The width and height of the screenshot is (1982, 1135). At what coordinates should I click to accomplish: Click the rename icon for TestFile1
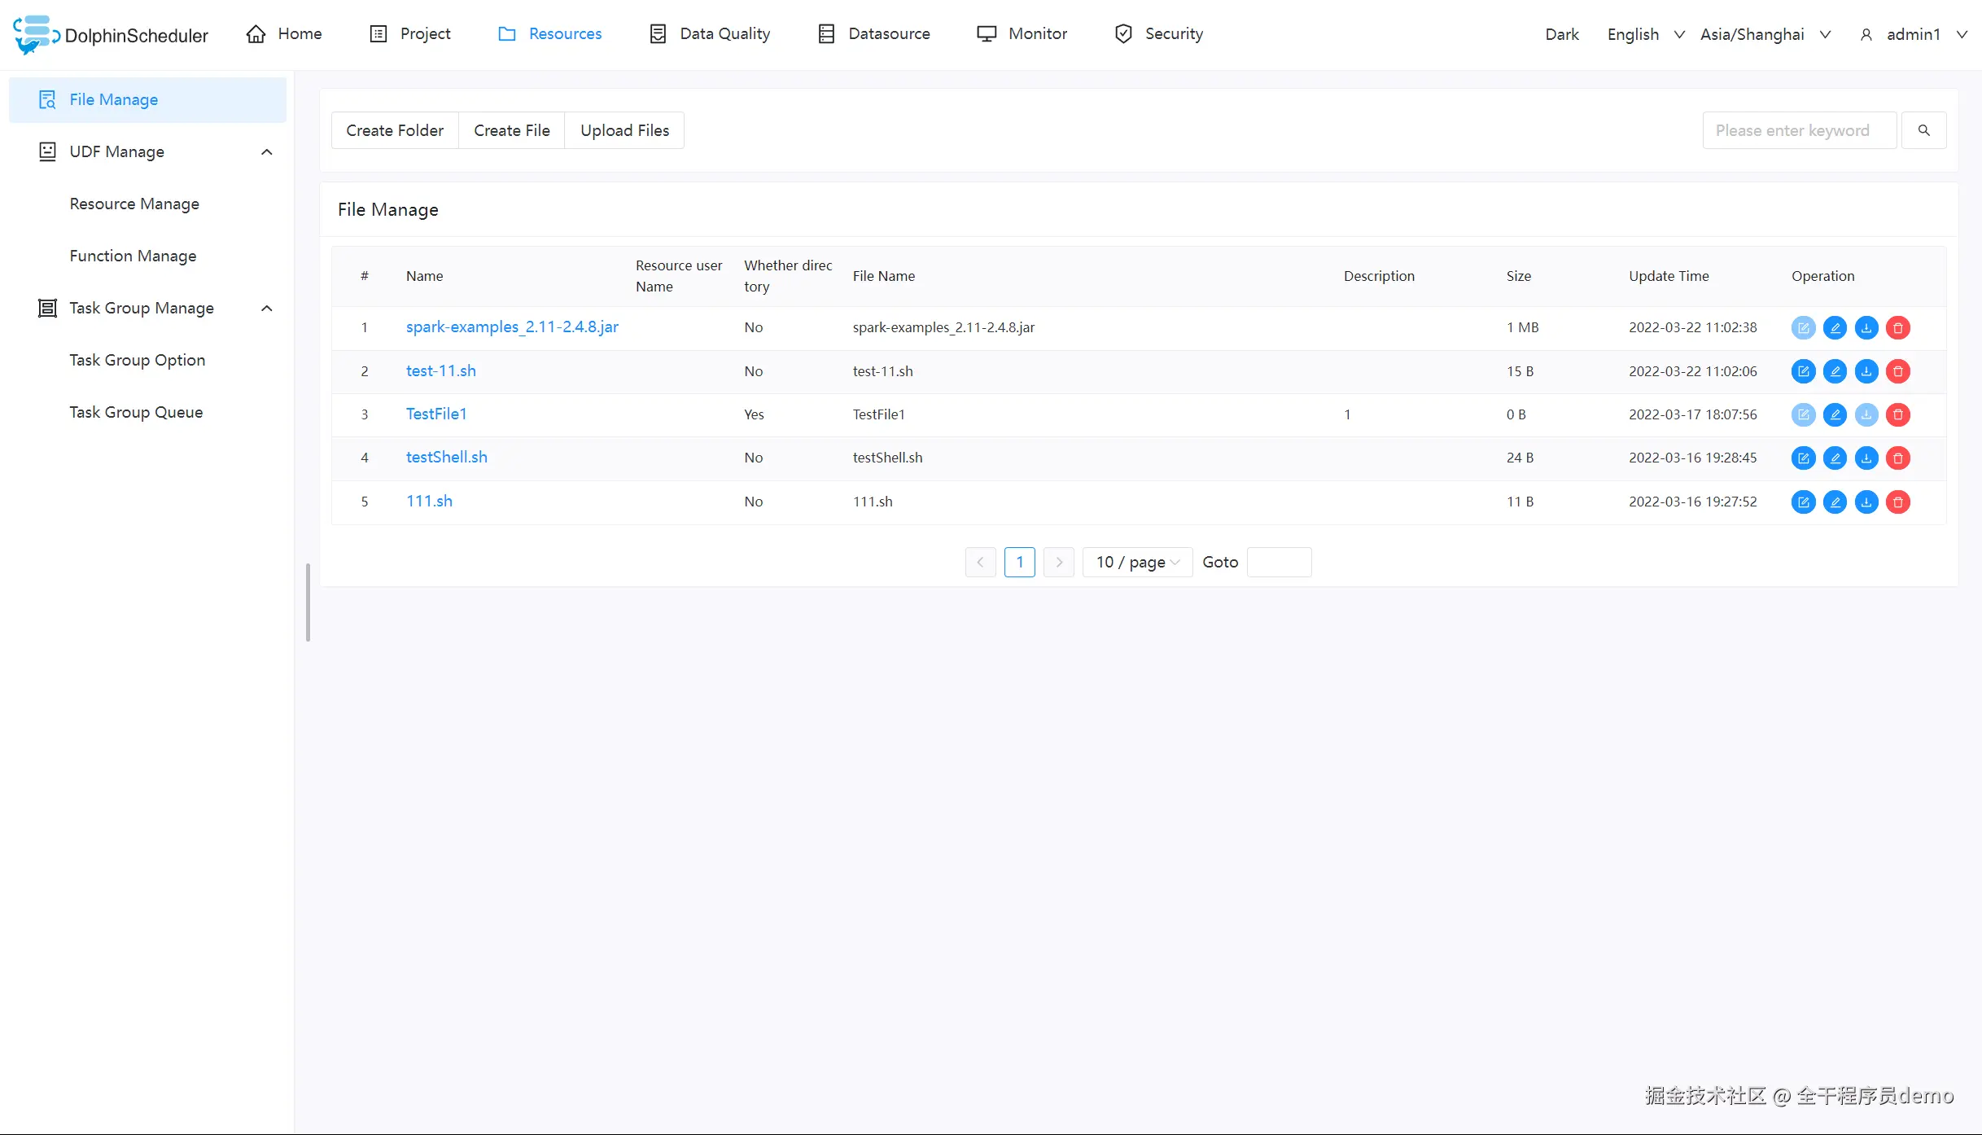(1835, 414)
